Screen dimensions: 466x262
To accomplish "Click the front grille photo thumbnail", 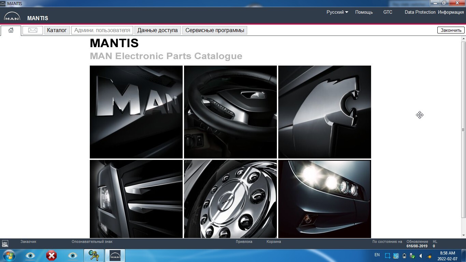I will click(136, 199).
